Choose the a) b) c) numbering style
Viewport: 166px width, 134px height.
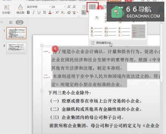[110, 32]
